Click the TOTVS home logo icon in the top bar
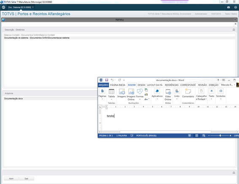This screenshot has height=184, width=239. [3, 7]
